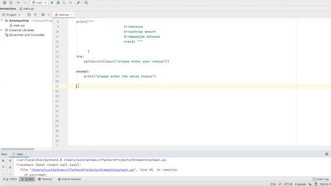This screenshot has height=186, width=331.
Task: Navigate back with the left arrow icon
Action: coord(19,3)
